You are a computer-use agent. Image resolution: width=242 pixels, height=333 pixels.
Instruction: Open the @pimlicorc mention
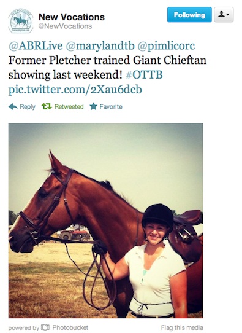(x=166, y=46)
